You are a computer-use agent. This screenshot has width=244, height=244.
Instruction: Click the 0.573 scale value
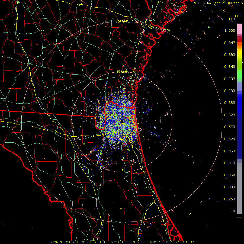click(230, 127)
